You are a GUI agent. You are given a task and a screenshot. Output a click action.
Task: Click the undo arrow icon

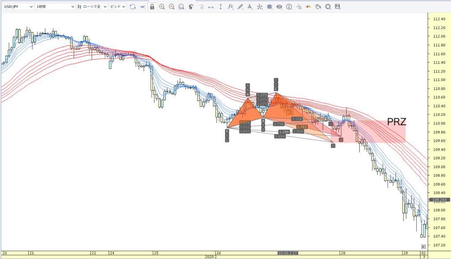191,7
